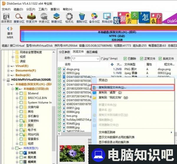Click the sort arrow in file list header

pos(112,64)
